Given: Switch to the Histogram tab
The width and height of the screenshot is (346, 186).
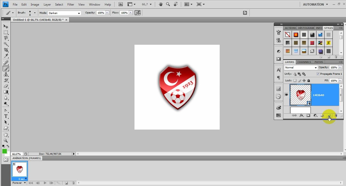Looking at the screenshot, I should (x=306, y=28).
